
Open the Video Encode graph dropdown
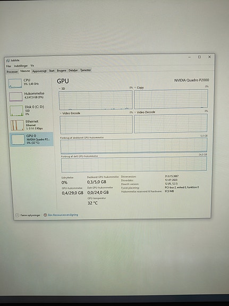pyautogui.click(x=61, y=113)
